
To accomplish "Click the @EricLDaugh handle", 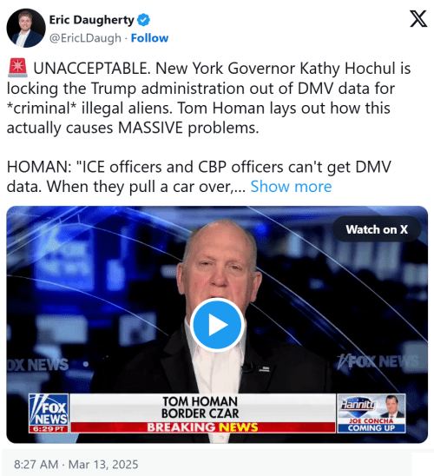I will tap(85, 38).
